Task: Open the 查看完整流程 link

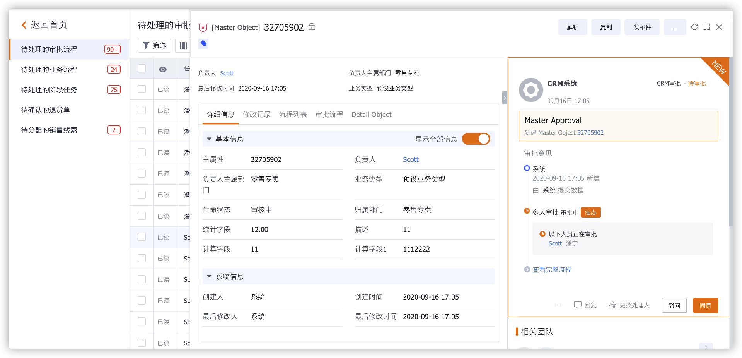Action: [x=552, y=270]
